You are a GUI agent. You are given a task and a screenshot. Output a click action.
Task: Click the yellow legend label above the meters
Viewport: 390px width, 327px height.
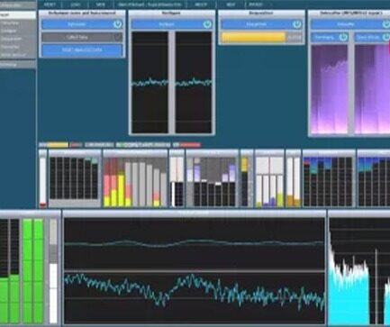(x=57, y=145)
